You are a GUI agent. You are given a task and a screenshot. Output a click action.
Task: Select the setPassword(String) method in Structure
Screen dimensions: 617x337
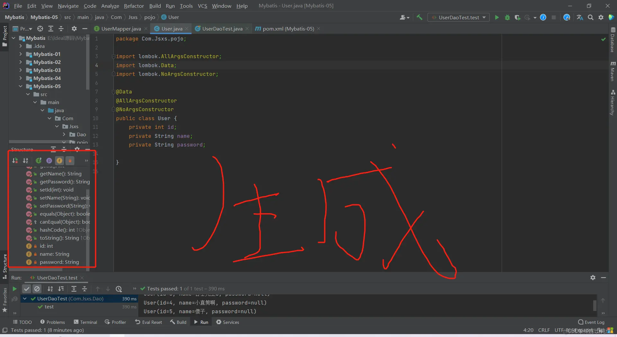58,206
